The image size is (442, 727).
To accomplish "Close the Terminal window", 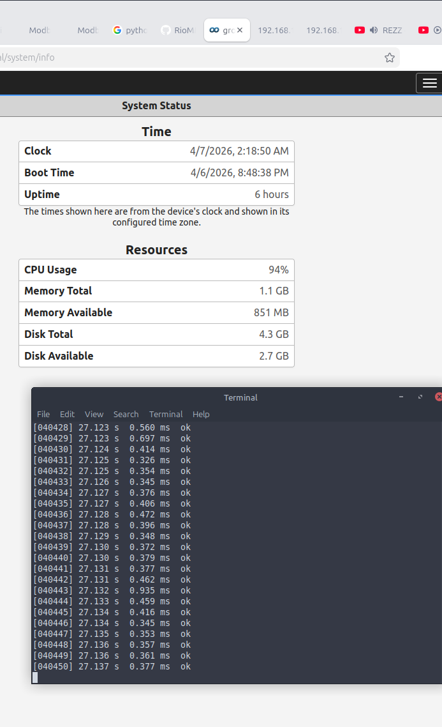I will pyautogui.click(x=438, y=397).
